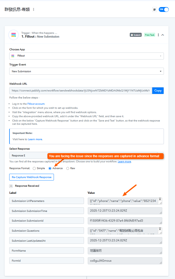Click the Fillout app logo icon
Screen dimensions: 175x279
click(14, 35)
